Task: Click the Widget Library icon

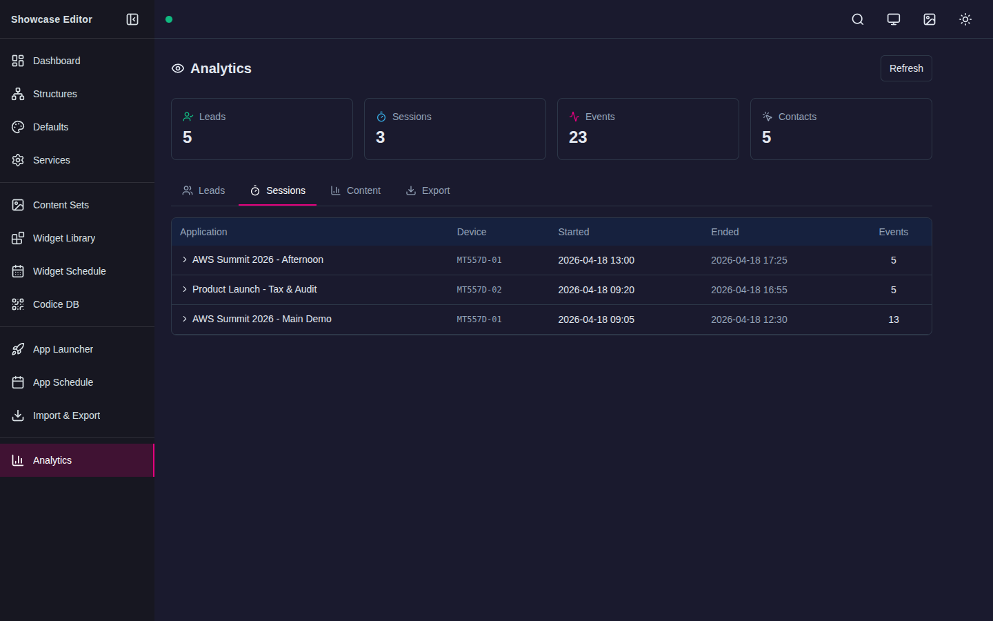Action: (x=18, y=238)
